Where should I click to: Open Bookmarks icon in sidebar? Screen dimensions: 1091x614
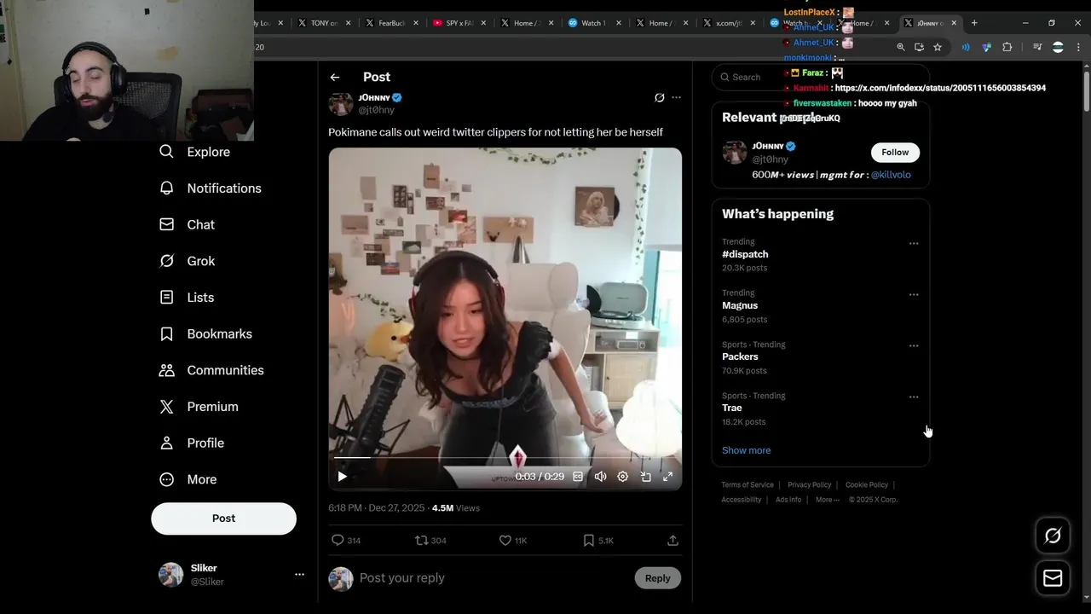(x=167, y=334)
